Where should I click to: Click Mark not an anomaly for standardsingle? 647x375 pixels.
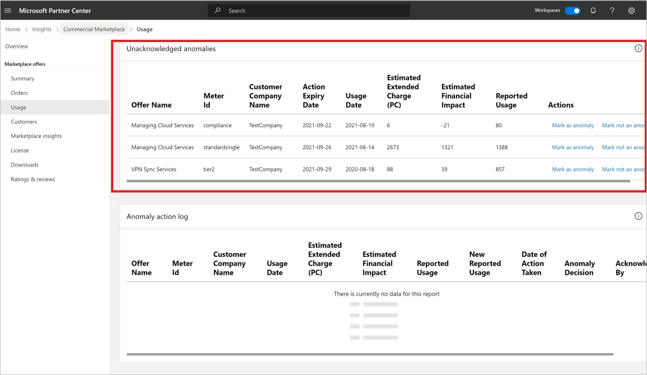point(623,147)
